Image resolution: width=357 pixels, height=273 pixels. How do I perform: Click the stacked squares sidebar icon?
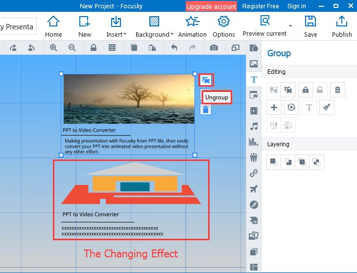point(254,251)
